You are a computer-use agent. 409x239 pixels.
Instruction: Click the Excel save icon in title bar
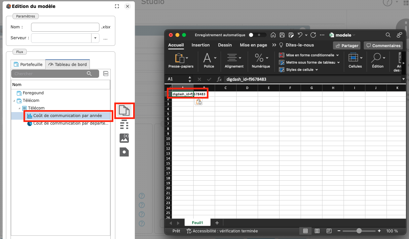[x=282, y=35]
